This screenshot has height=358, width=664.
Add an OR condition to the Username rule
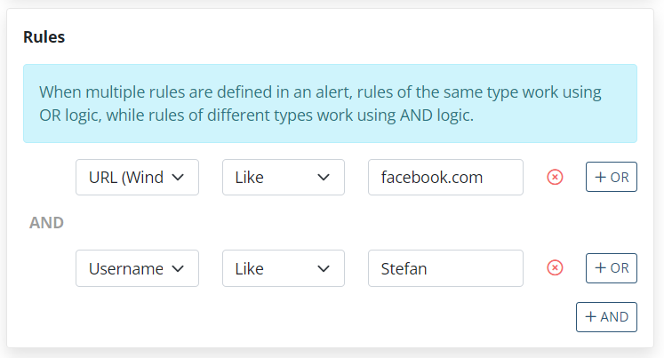(x=612, y=268)
